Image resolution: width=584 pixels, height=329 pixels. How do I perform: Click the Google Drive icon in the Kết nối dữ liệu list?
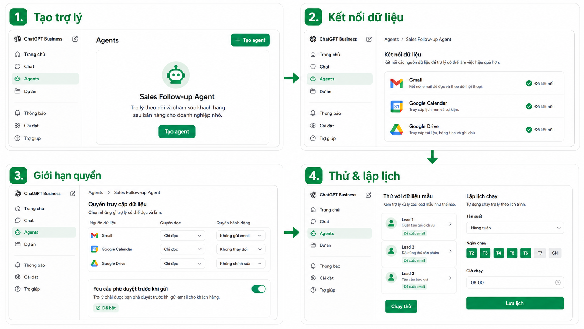click(x=396, y=129)
